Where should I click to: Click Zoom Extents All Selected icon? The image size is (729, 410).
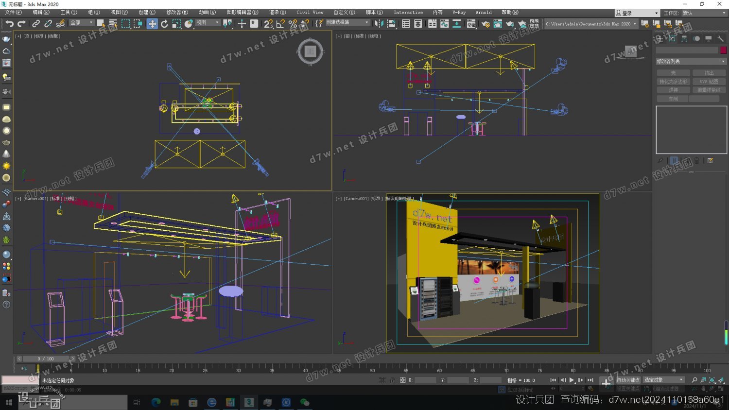tap(721, 380)
